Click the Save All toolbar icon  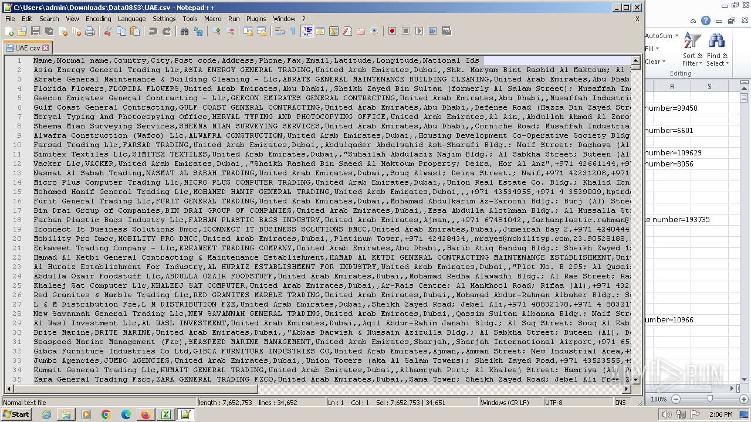49,31
